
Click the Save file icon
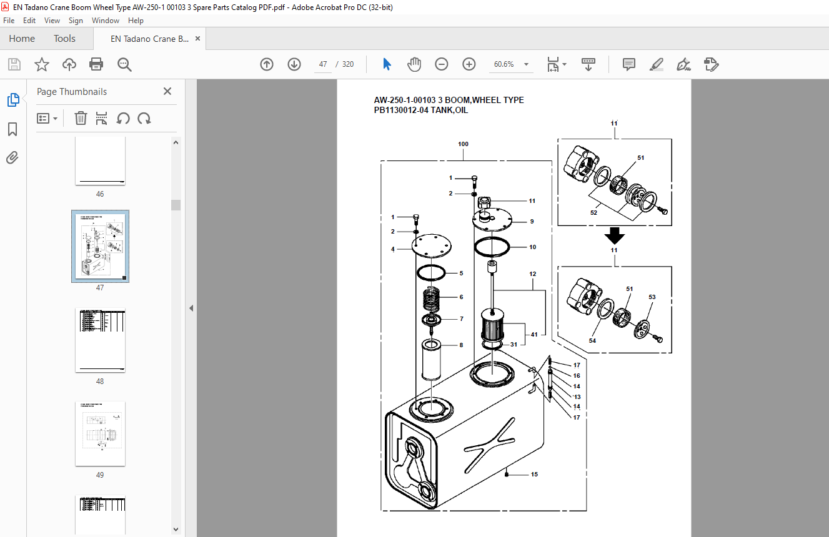[x=14, y=64]
